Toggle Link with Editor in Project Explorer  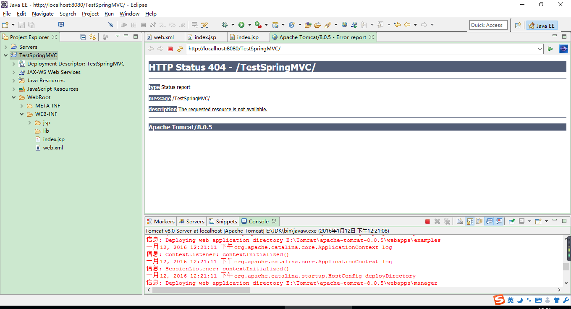click(x=93, y=37)
